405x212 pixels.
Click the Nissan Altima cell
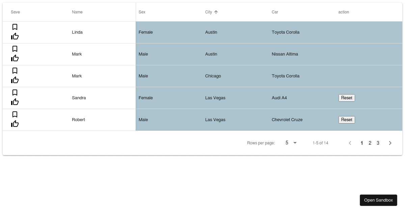tap(285, 54)
